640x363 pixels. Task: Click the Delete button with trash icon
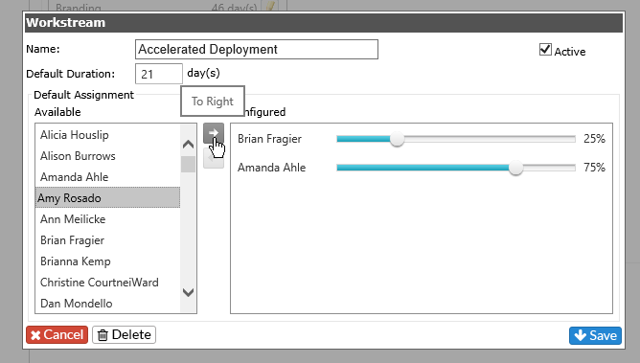pyautogui.click(x=125, y=335)
